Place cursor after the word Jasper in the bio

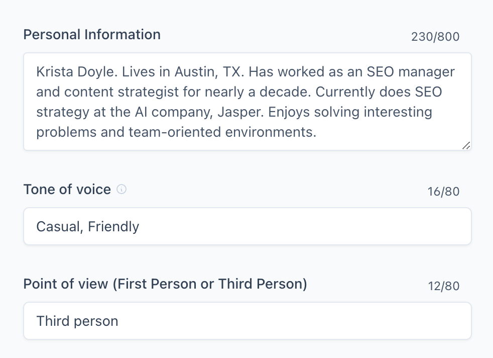point(266,112)
